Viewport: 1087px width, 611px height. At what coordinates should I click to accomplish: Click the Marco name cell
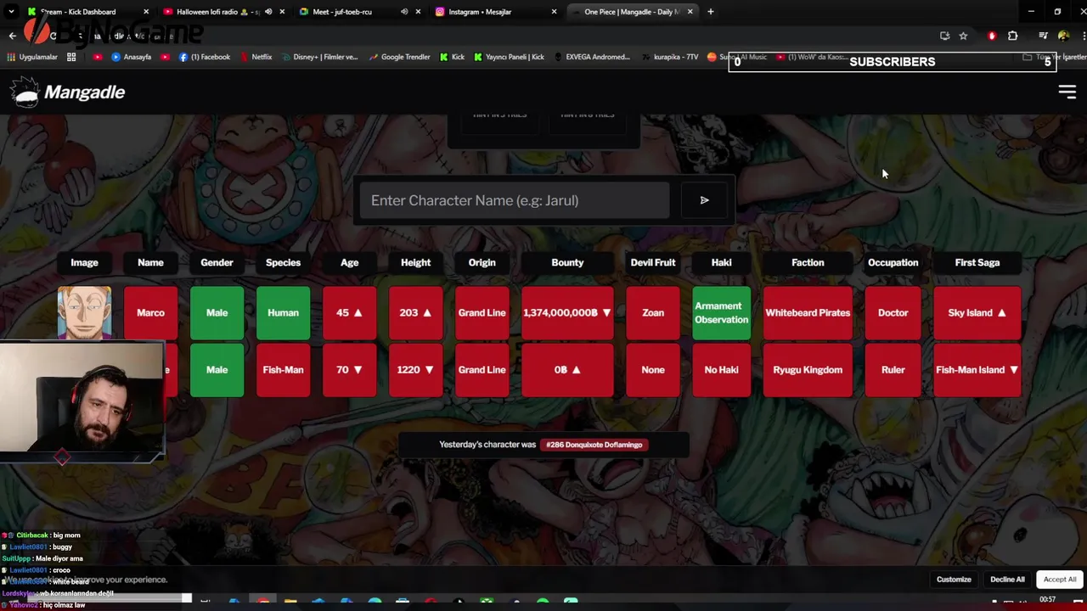click(x=150, y=313)
